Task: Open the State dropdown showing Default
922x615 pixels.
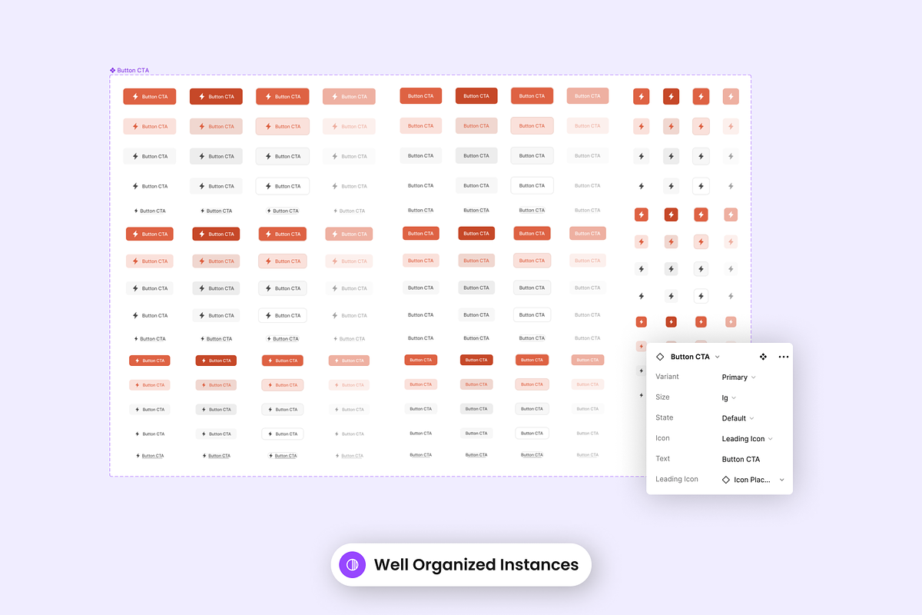Action: pos(738,418)
